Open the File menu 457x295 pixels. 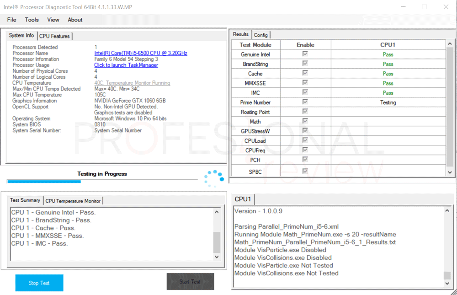(11, 20)
